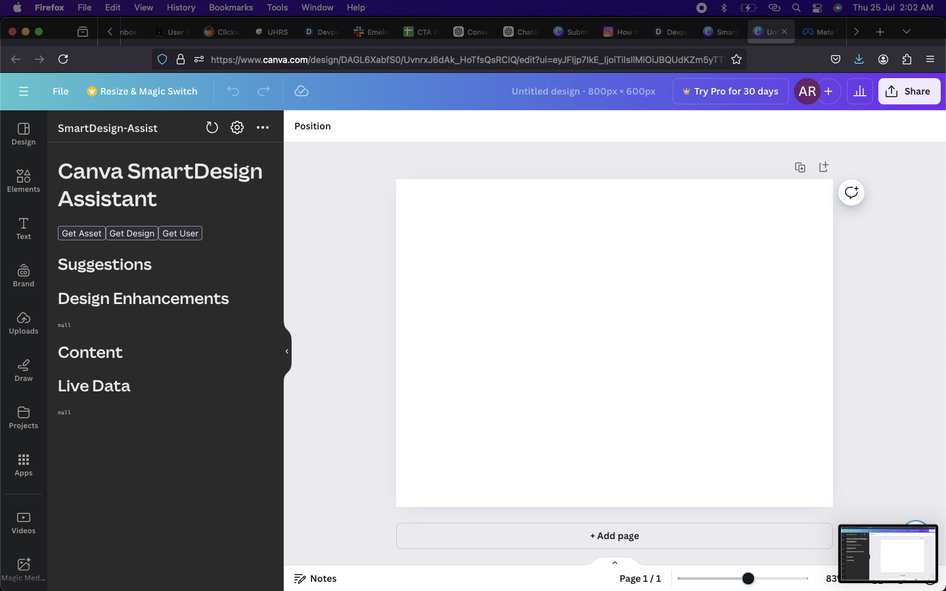Screen dimensions: 946x591
Task: Open the Firefox Bookmarks menu
Action: [x=231, y=7]
